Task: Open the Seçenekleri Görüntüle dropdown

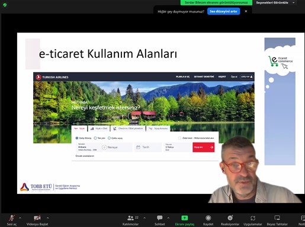Action: pos(275,3)
